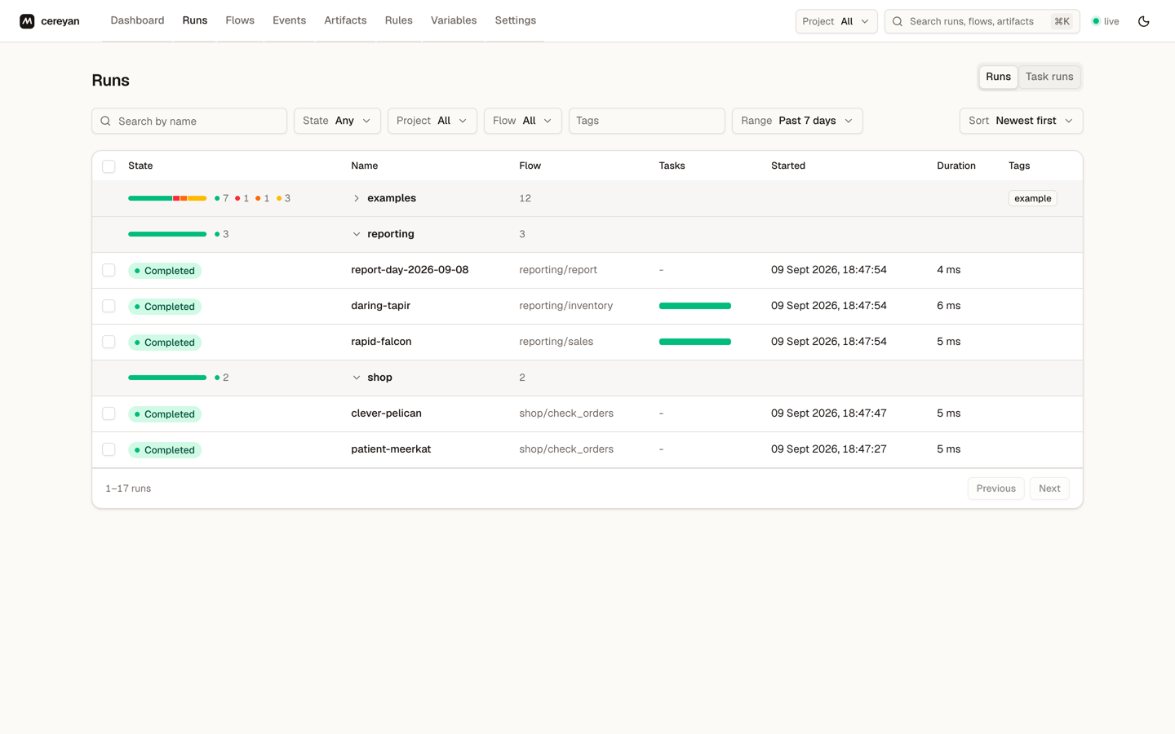Open the Project All filter in runs toolbar
Screen dimensions: 1175x734
(432, 121)
